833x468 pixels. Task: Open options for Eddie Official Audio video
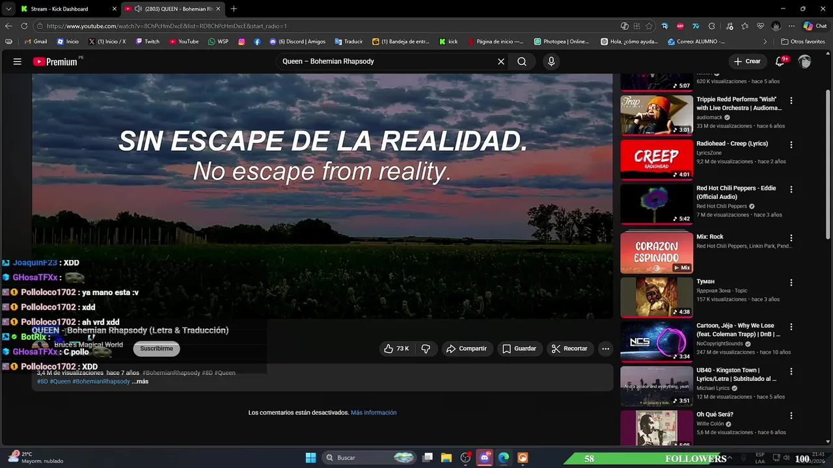(791, 190)
